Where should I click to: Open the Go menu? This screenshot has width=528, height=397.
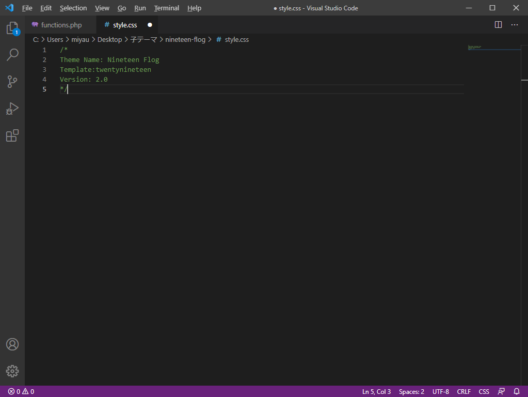coord(122,8)
